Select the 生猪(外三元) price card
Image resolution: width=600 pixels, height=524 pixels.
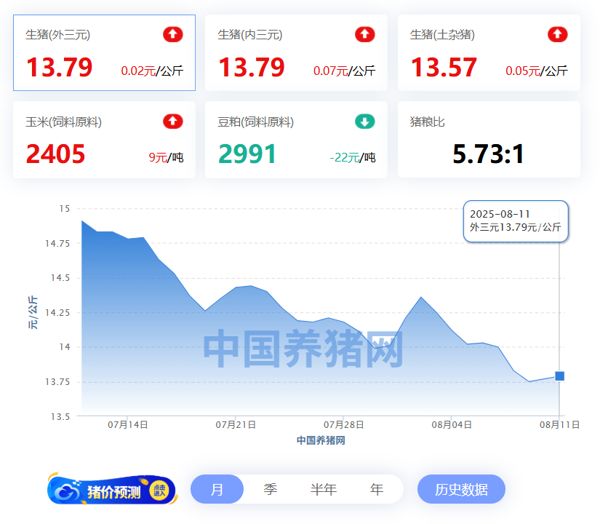point(104,53)
